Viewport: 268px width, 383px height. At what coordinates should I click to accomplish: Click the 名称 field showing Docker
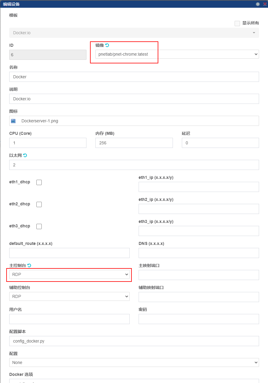coord(134,77)
